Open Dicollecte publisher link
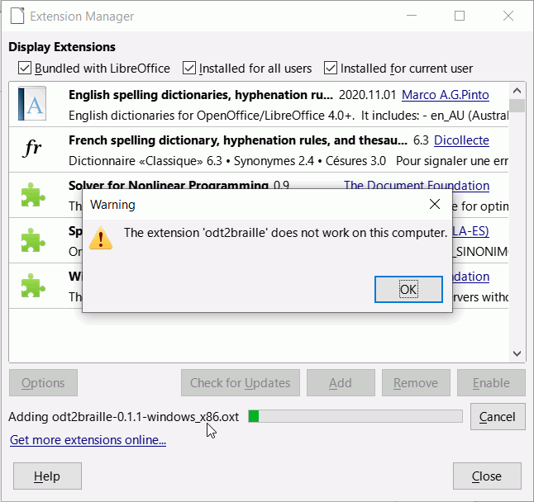The height and width of the screenshot is (502, 534). coord(461,140)
